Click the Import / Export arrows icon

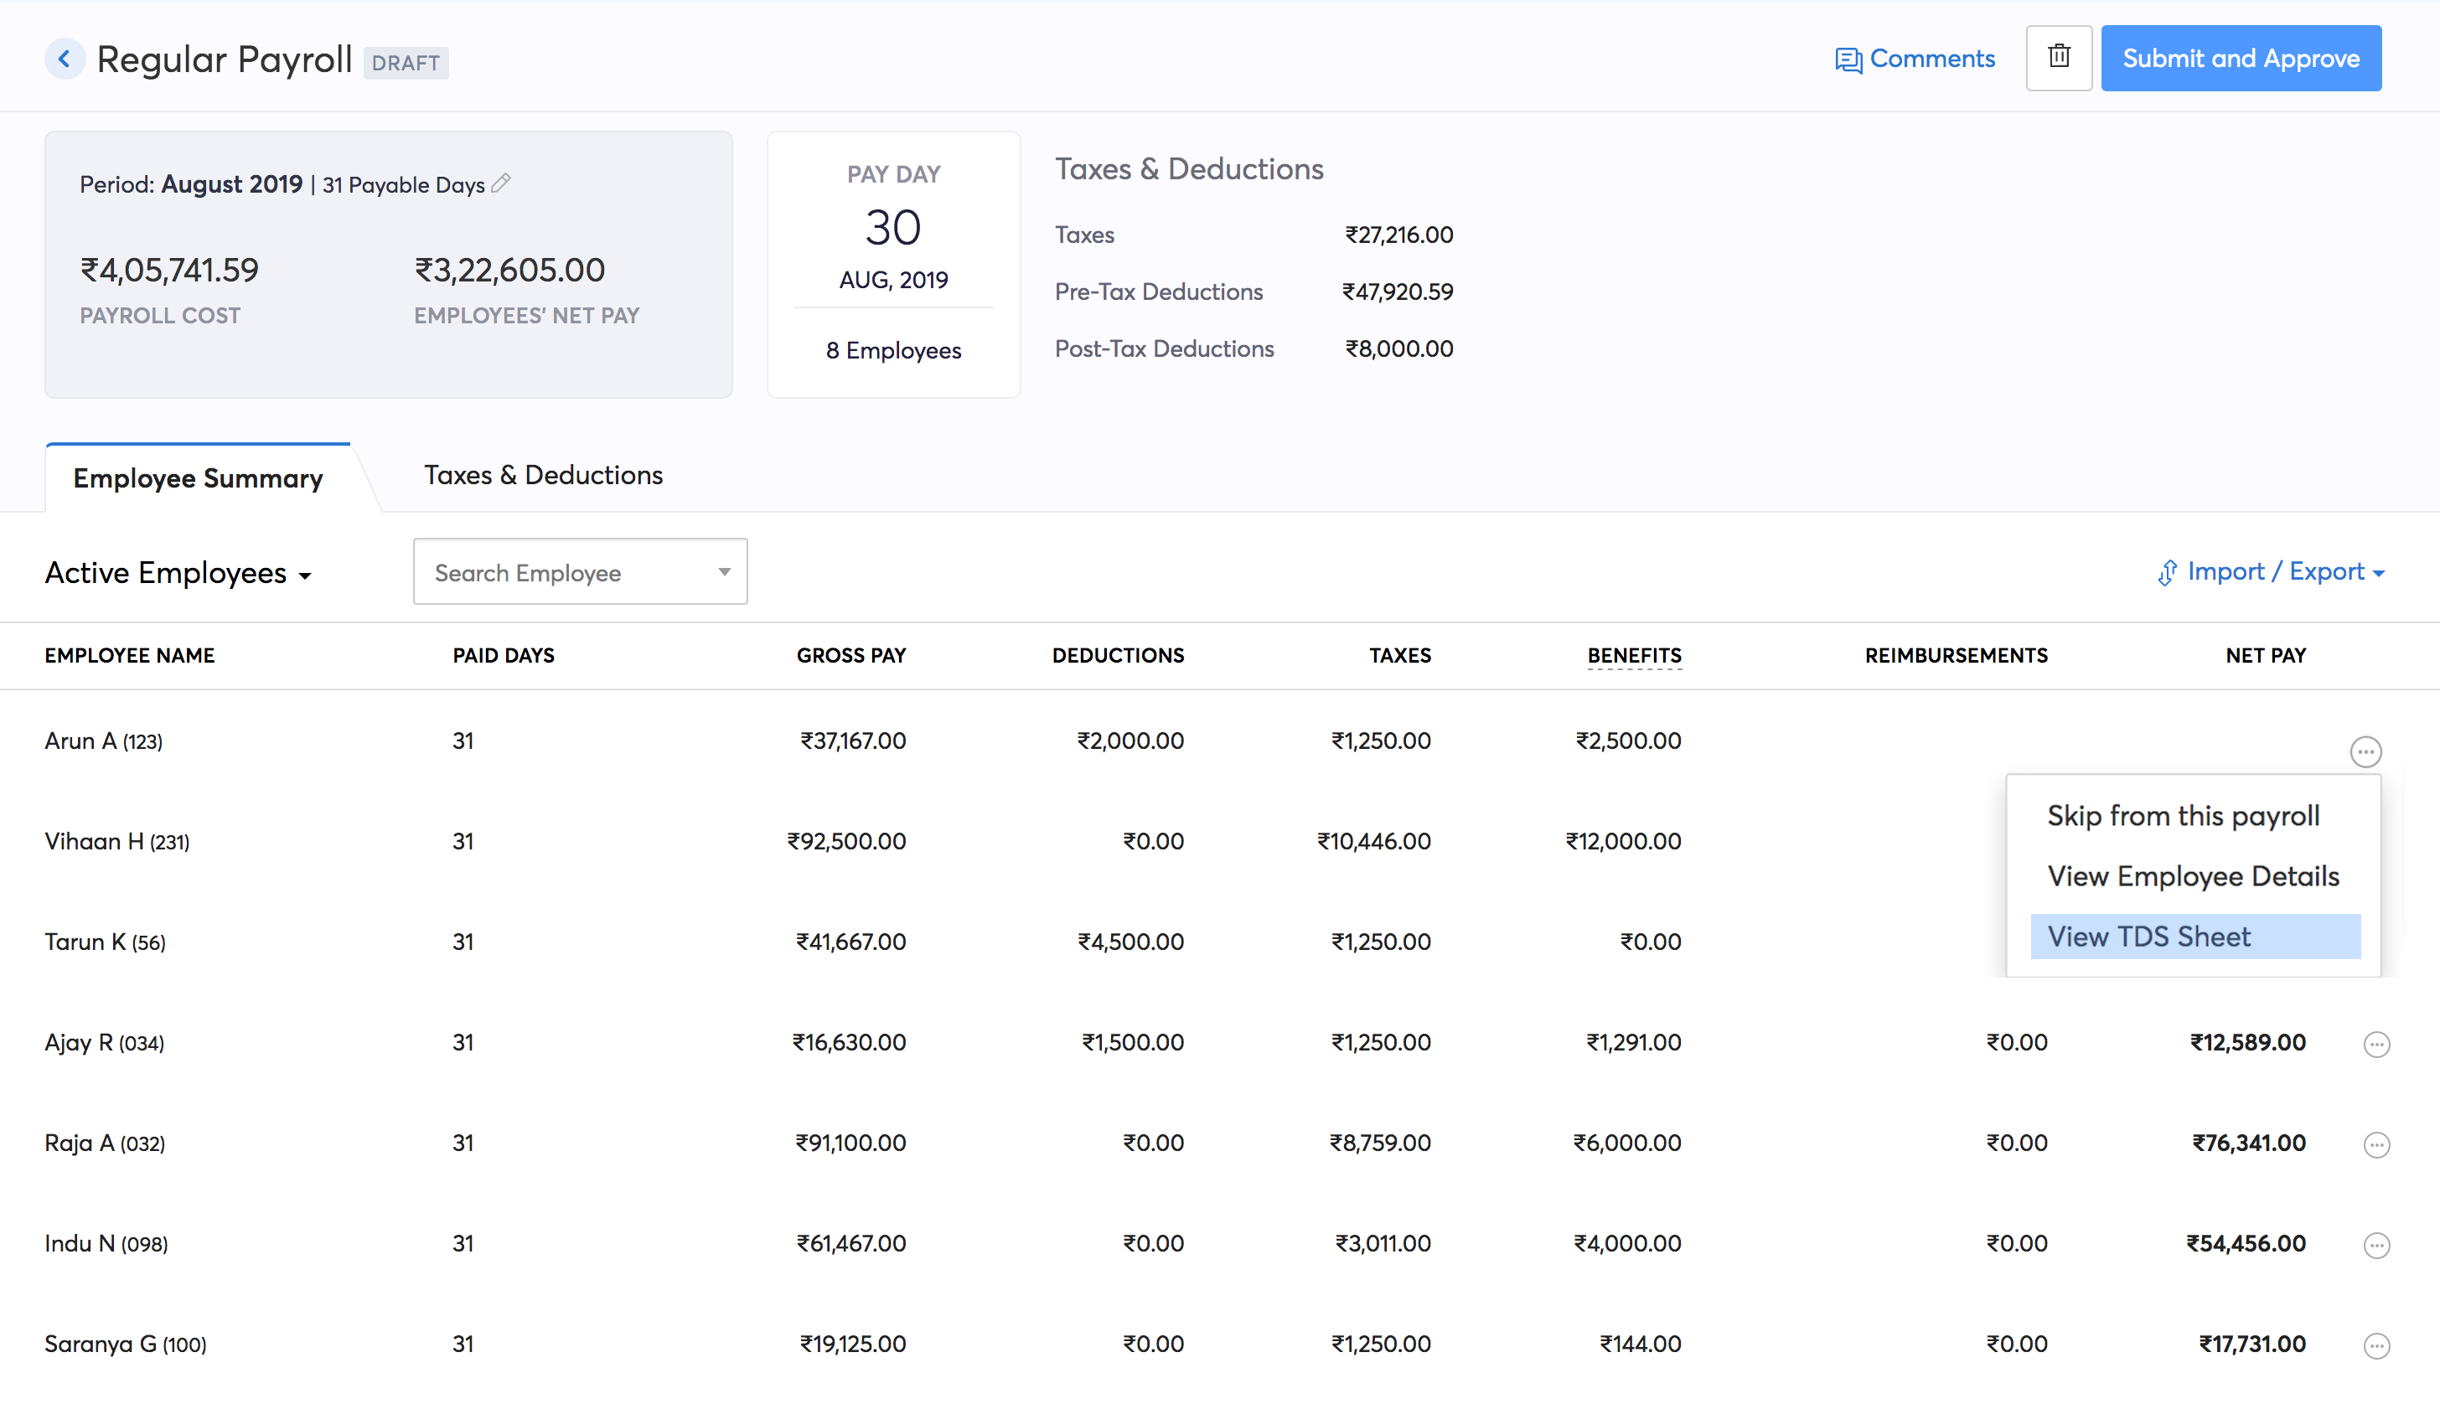(x=2168, y=572)
